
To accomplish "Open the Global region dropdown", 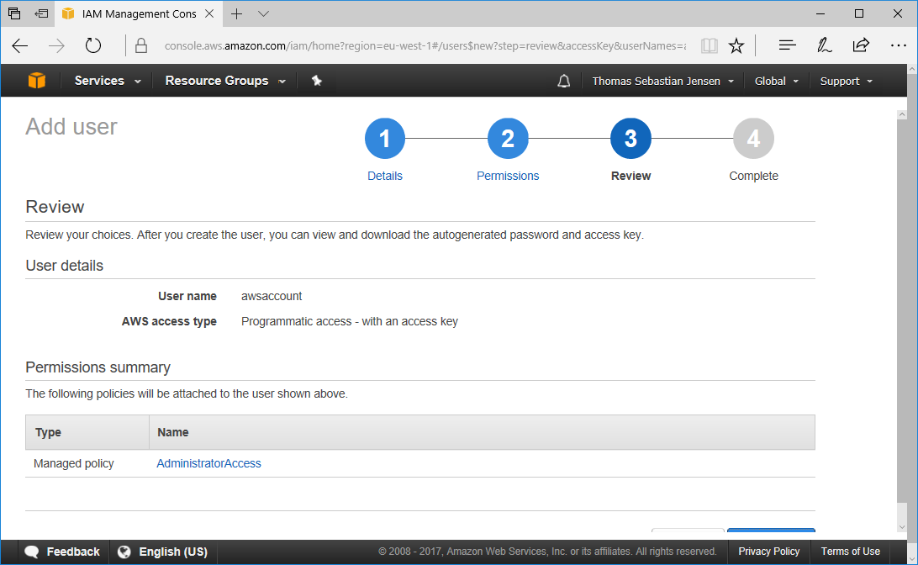I will [x=776, y=82].
